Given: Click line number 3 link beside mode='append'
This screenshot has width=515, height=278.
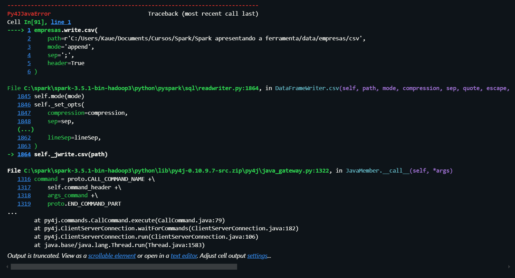Looking at the screenshot, I should click(x=29, y=47).
